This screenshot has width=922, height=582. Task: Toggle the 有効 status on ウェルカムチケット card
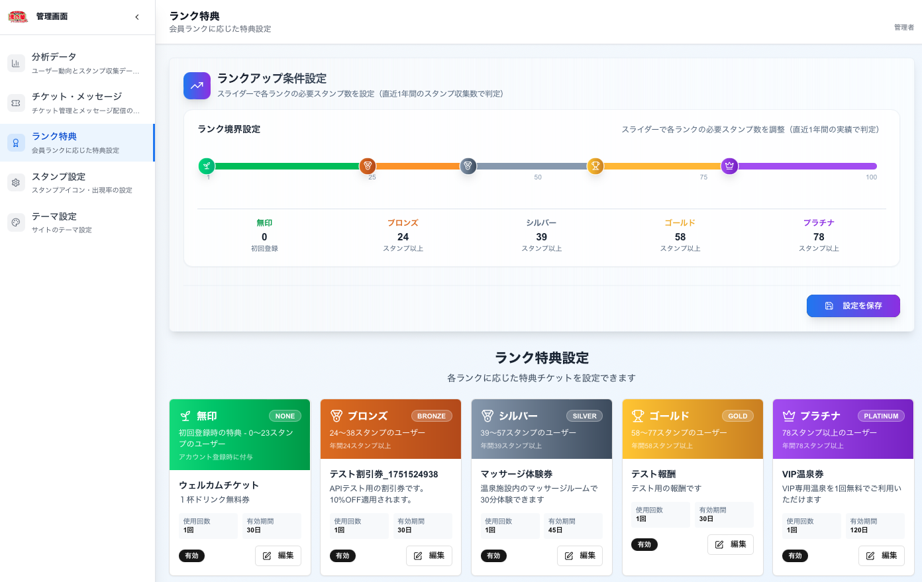coord(191,556)
